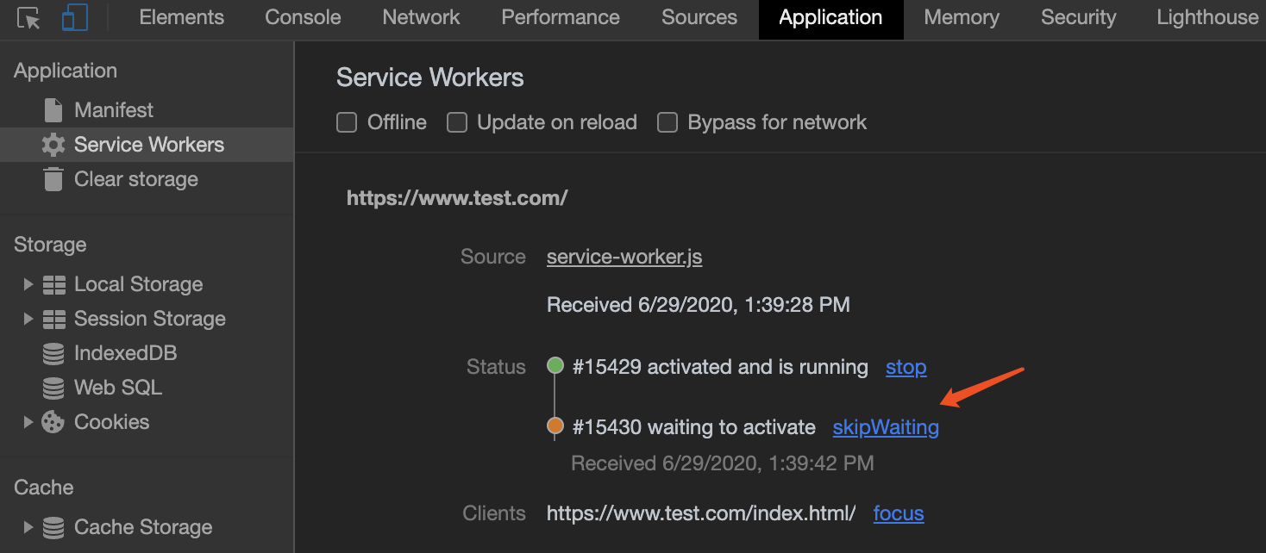The image size is (1266, 553).
Task: Open the Lighthouse tab
Action: [x=1207, y=17]
